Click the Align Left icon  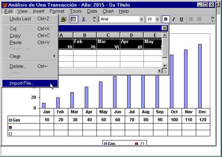(x=191, y=19)
